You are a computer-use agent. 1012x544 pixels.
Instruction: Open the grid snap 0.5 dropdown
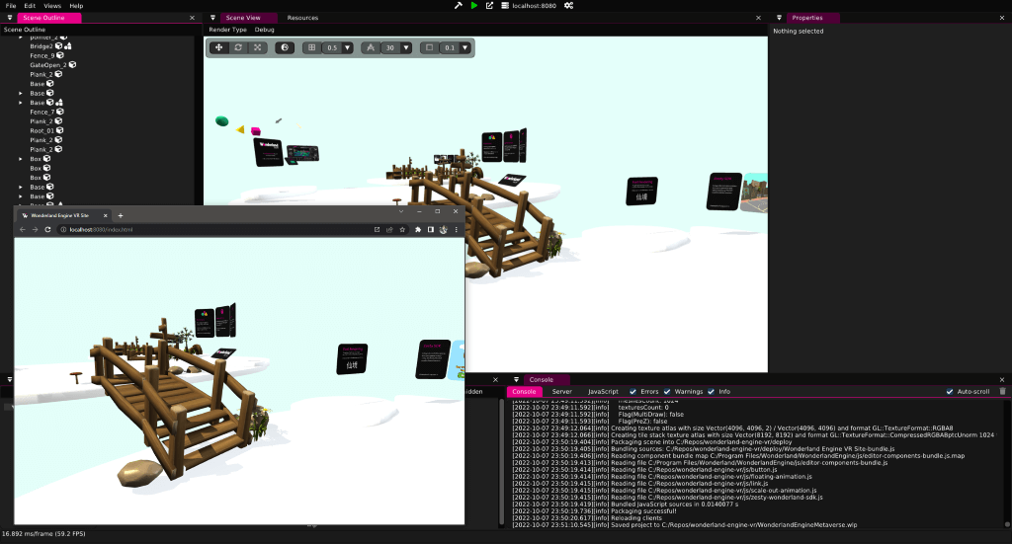348,47
